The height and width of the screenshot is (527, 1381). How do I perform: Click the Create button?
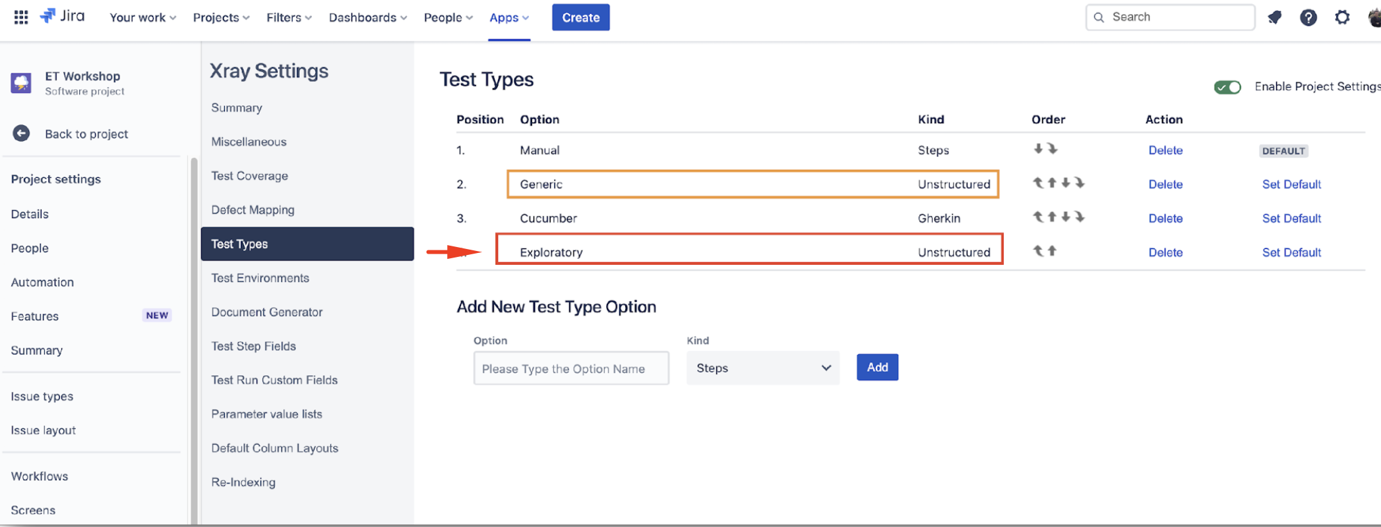pos(581,18)
